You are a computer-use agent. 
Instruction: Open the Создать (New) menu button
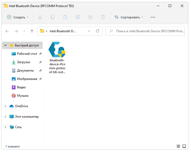18,17
